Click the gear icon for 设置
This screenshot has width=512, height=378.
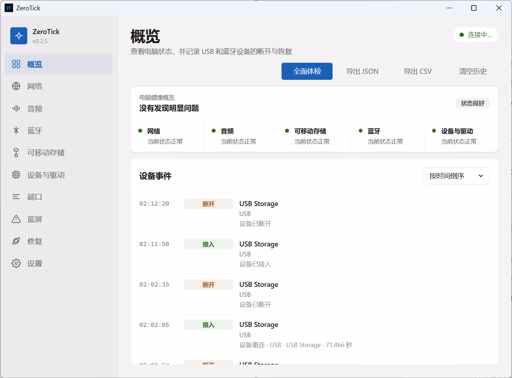16,263
